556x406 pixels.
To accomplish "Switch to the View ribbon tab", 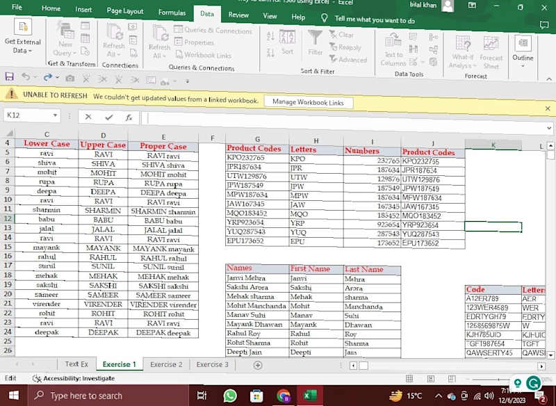I will coord(270,16).
